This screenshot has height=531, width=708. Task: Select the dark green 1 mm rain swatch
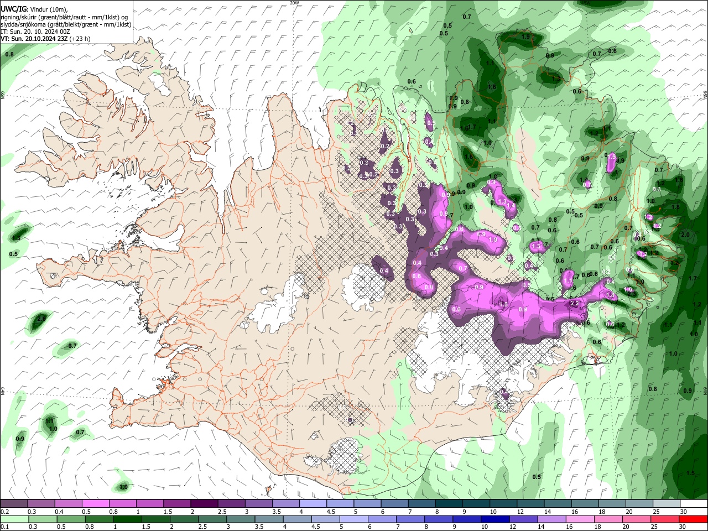tap(127, 519)
